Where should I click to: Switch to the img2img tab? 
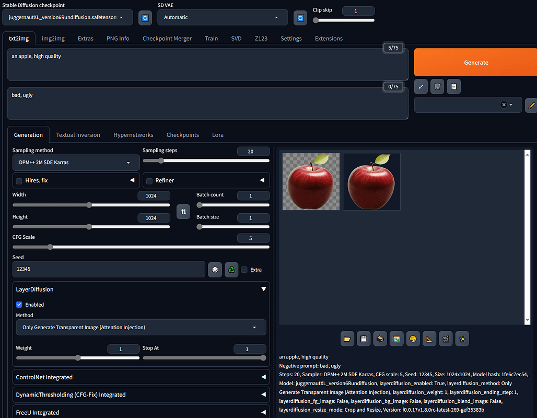(53, 39)
